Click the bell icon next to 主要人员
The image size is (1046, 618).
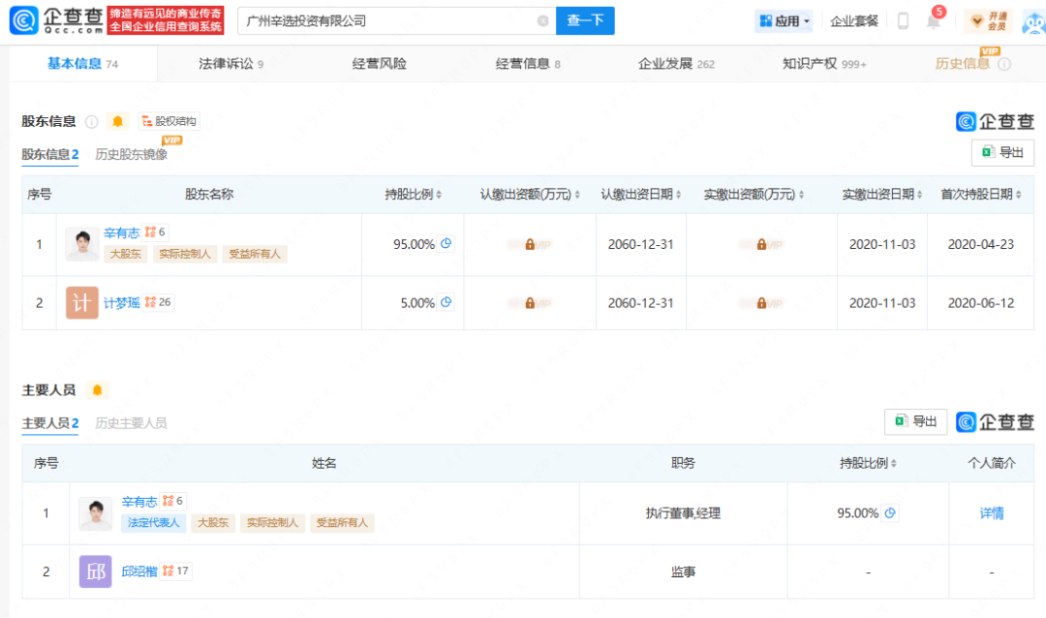coord(96,389)
